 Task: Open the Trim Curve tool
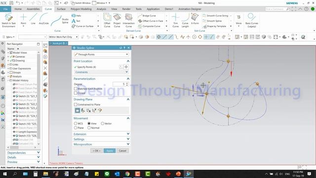(176, 20)
